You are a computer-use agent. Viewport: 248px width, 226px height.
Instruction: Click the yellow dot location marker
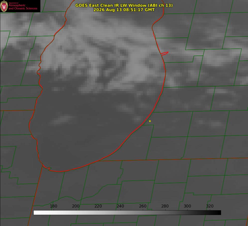tap(150, 121)
